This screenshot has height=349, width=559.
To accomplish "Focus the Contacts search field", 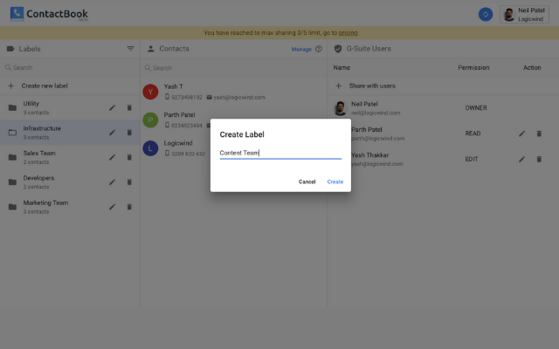I will [233, 68].
